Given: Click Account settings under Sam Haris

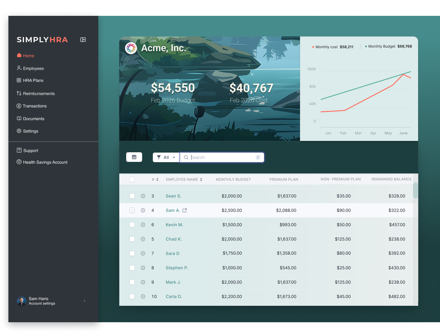Looking at the screenshot, I should coord(42,303).
